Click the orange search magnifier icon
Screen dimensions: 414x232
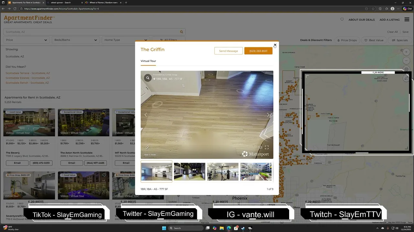(181, 32)
